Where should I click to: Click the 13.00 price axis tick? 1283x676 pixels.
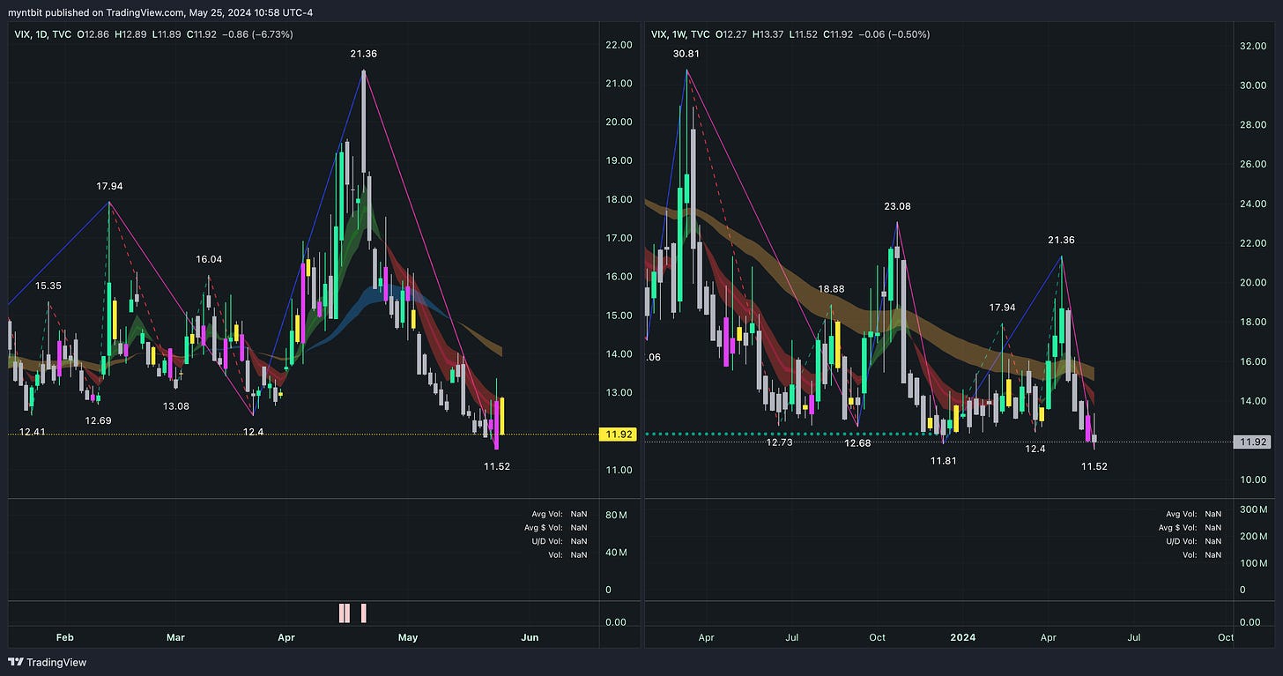(x=619, y=393)
